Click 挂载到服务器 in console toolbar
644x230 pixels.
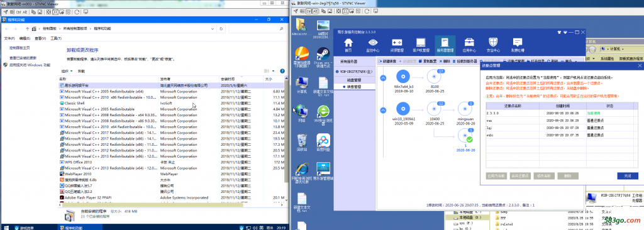coord(465,61)
